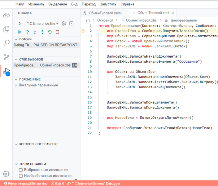Open the Search view in the activity bar

point(6,43)
